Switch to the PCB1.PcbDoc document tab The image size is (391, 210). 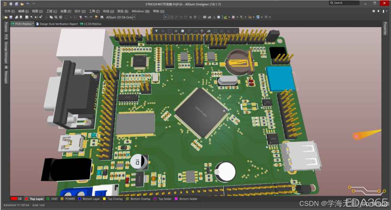[x=22, y=24]
